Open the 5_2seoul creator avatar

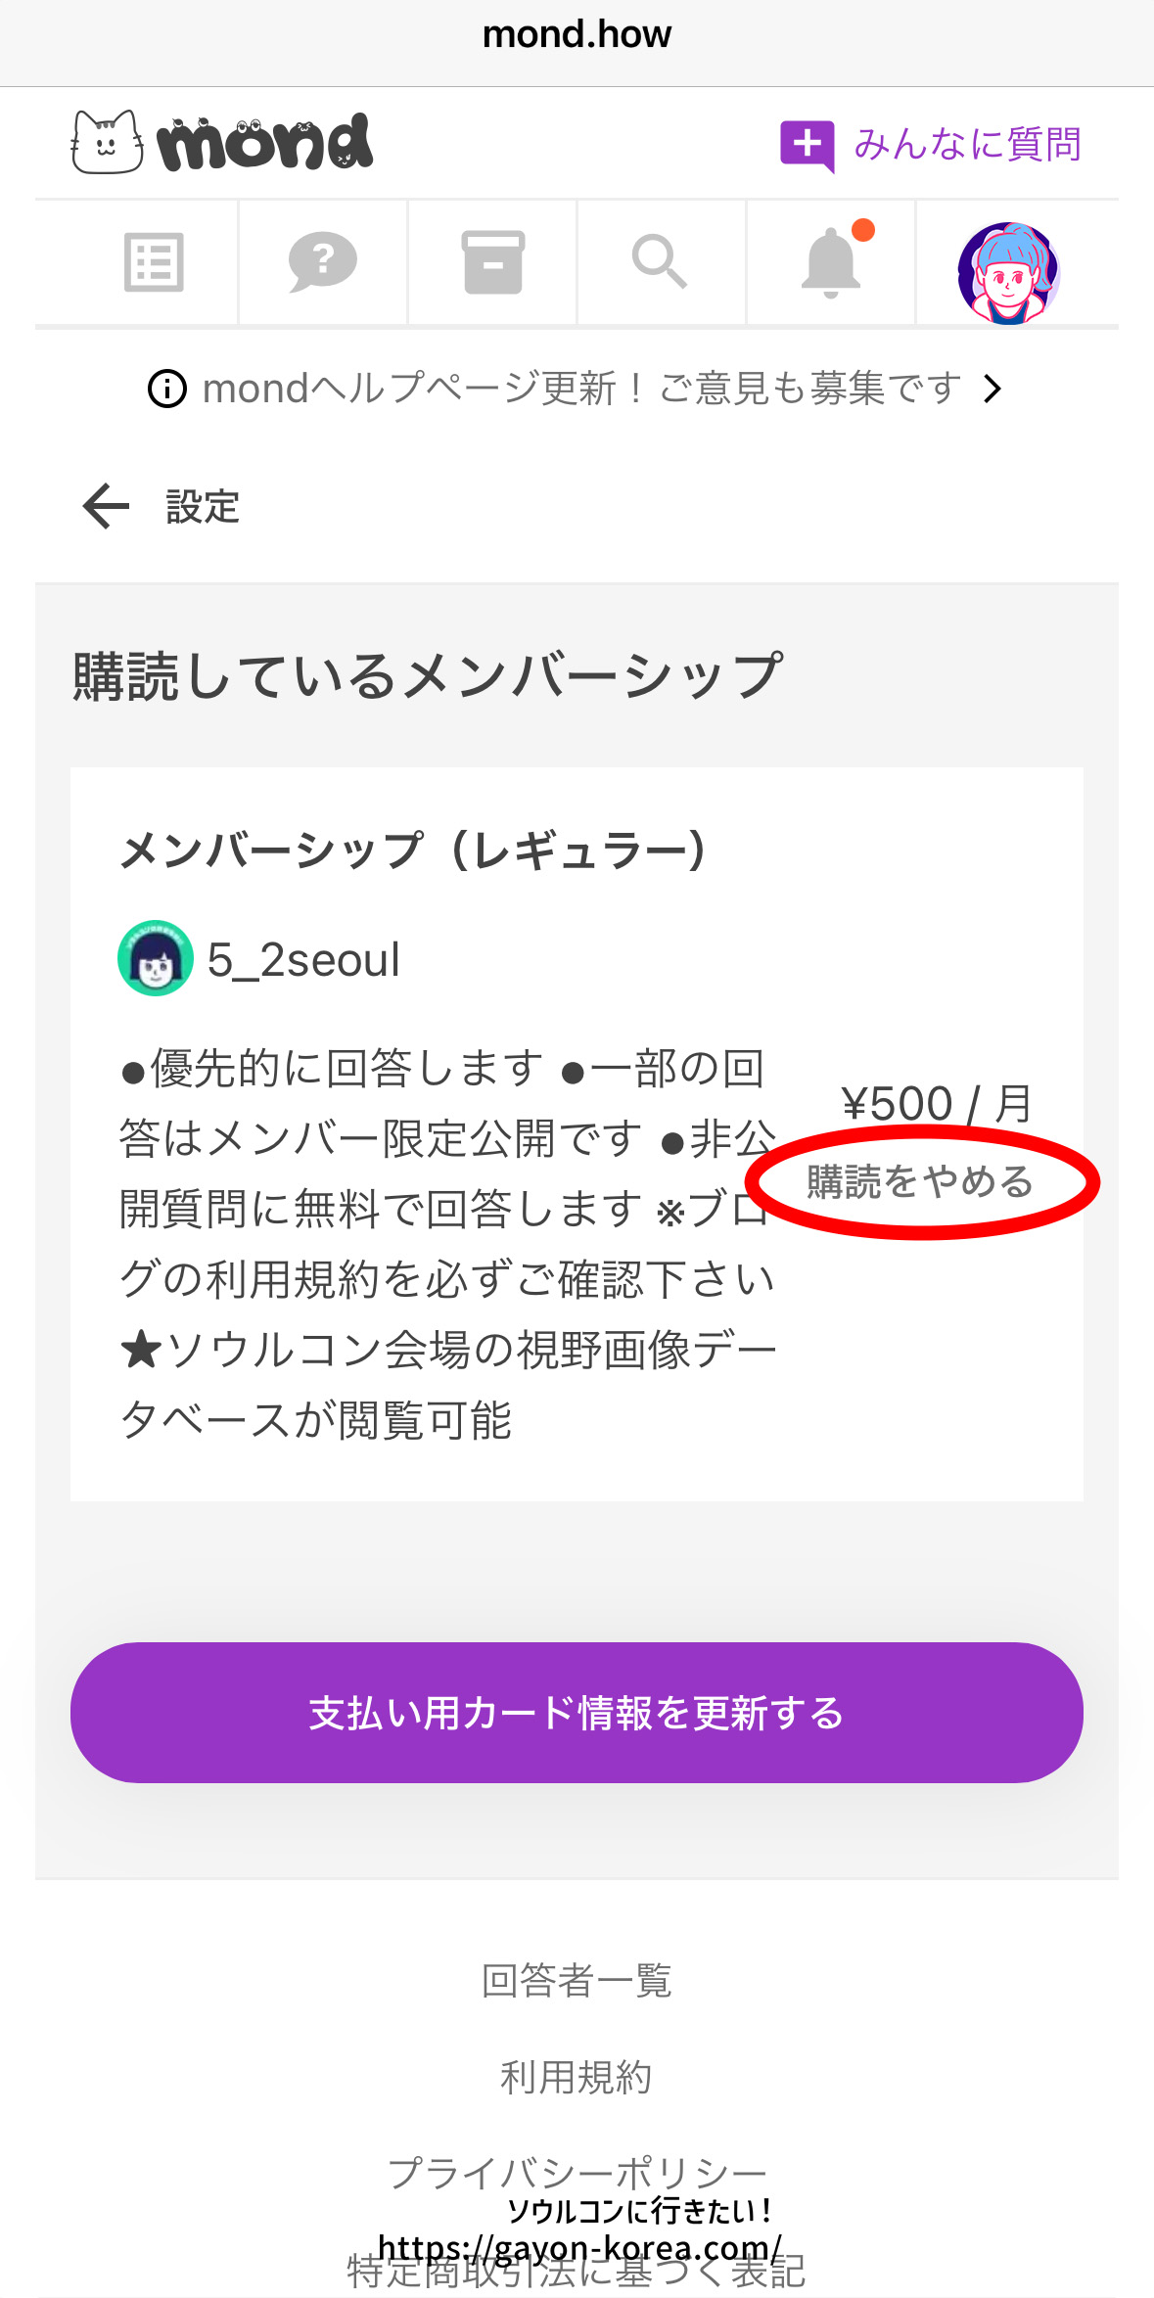click(155, 958)
